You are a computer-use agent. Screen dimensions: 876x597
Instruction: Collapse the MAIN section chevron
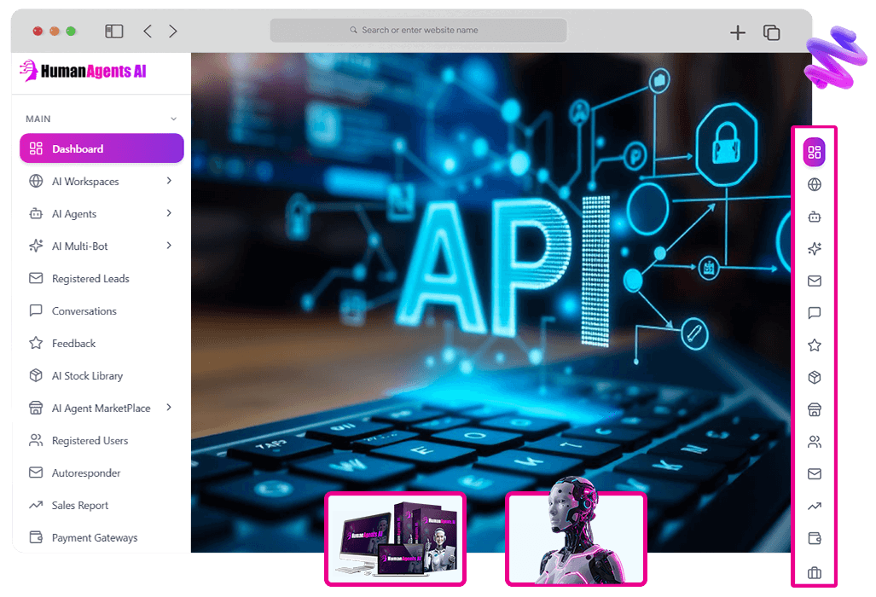[173, 119]
